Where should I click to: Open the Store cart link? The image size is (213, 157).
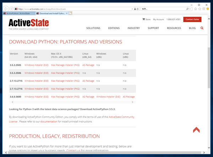[146, 20]
